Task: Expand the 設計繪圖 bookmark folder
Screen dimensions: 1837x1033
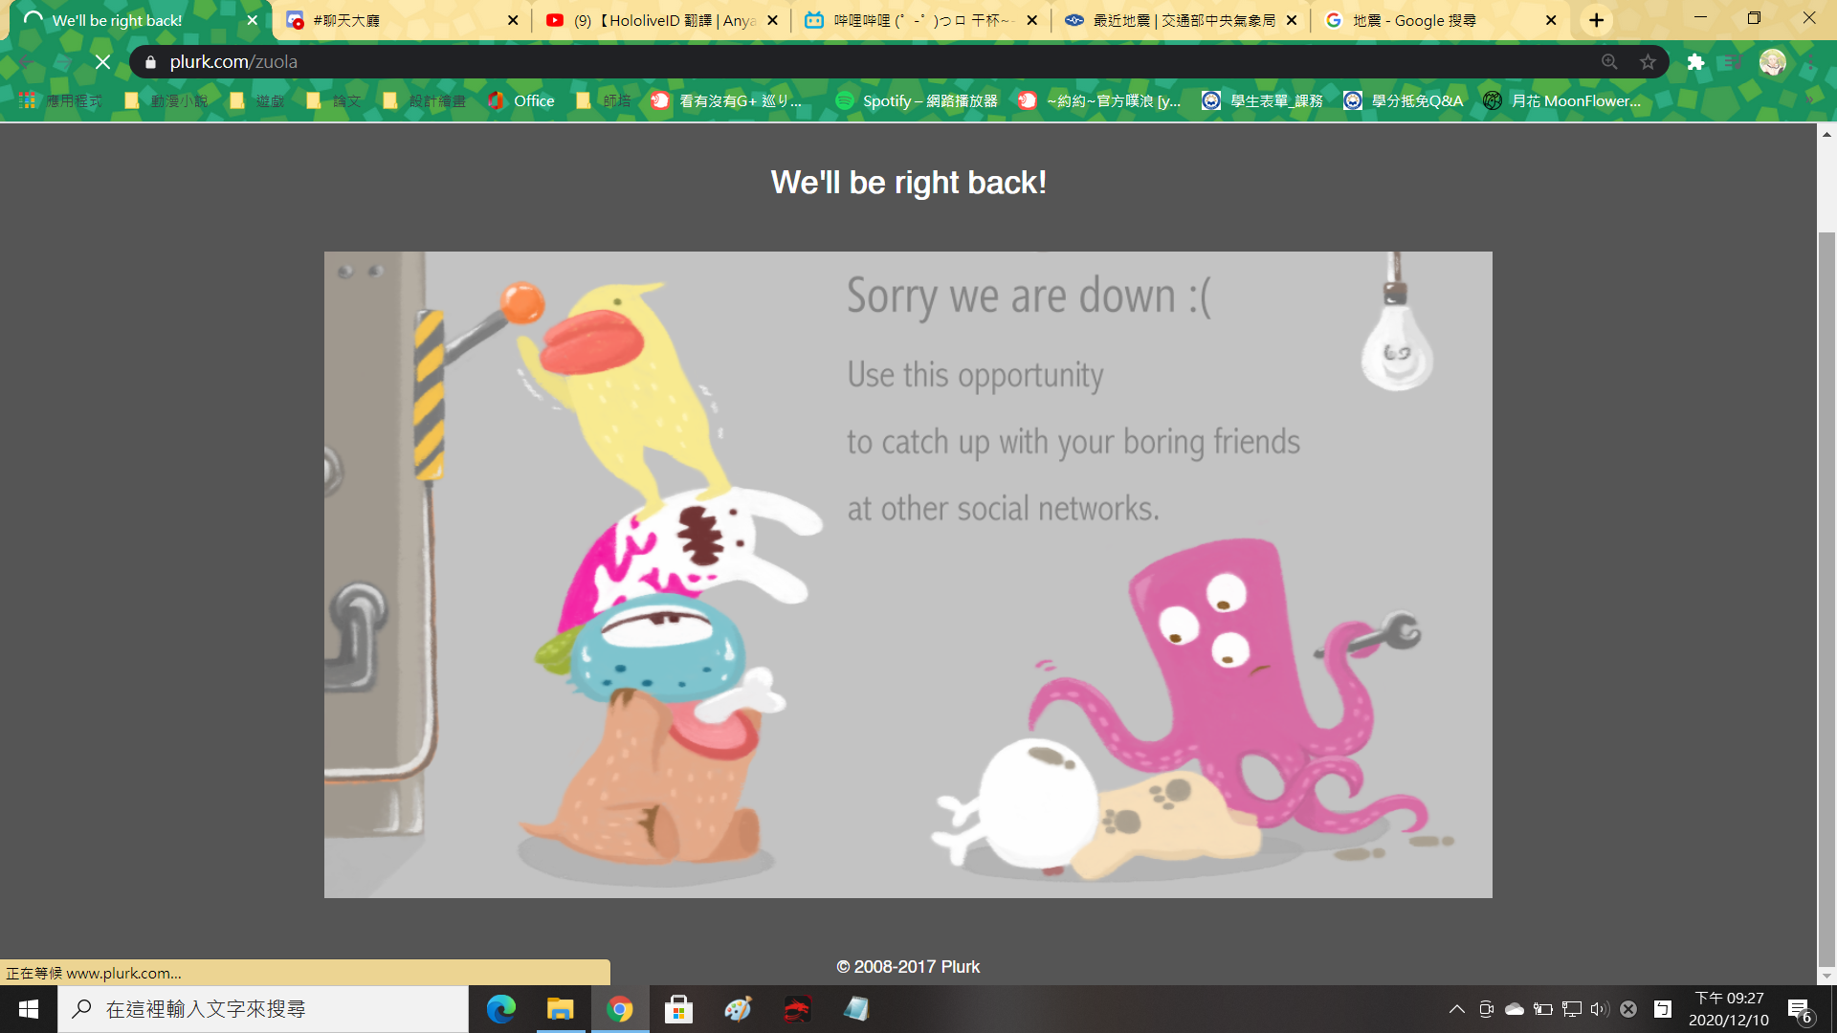Action: 424,100
